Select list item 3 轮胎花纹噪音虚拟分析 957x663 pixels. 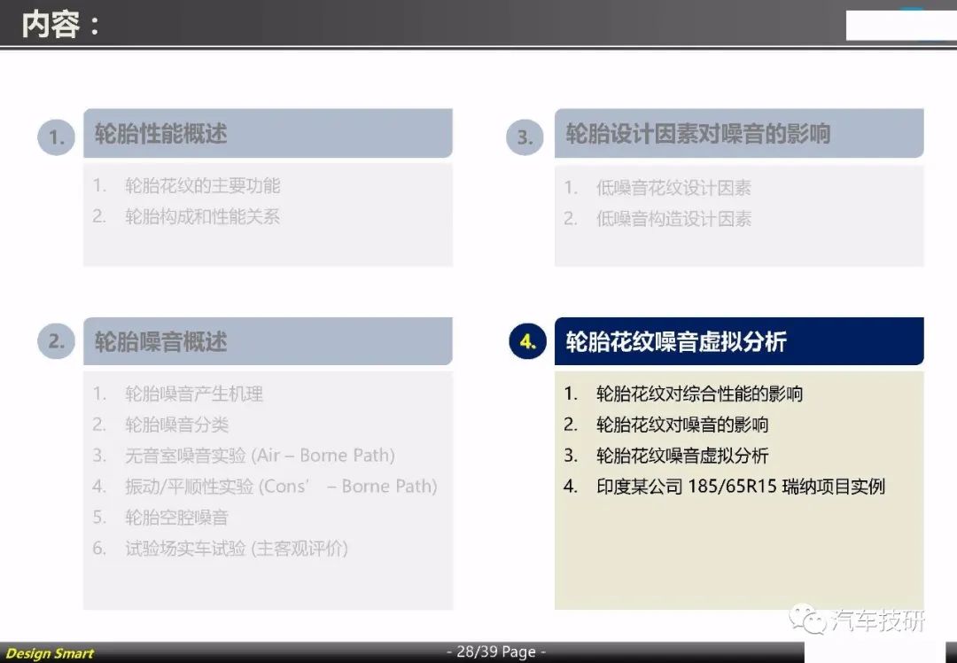pyautogui.click(x=681, y=456)
